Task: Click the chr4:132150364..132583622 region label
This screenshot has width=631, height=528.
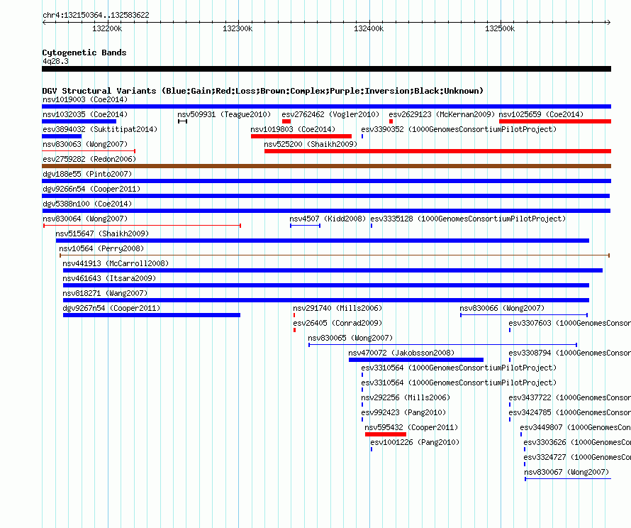Action: point(96,15)
